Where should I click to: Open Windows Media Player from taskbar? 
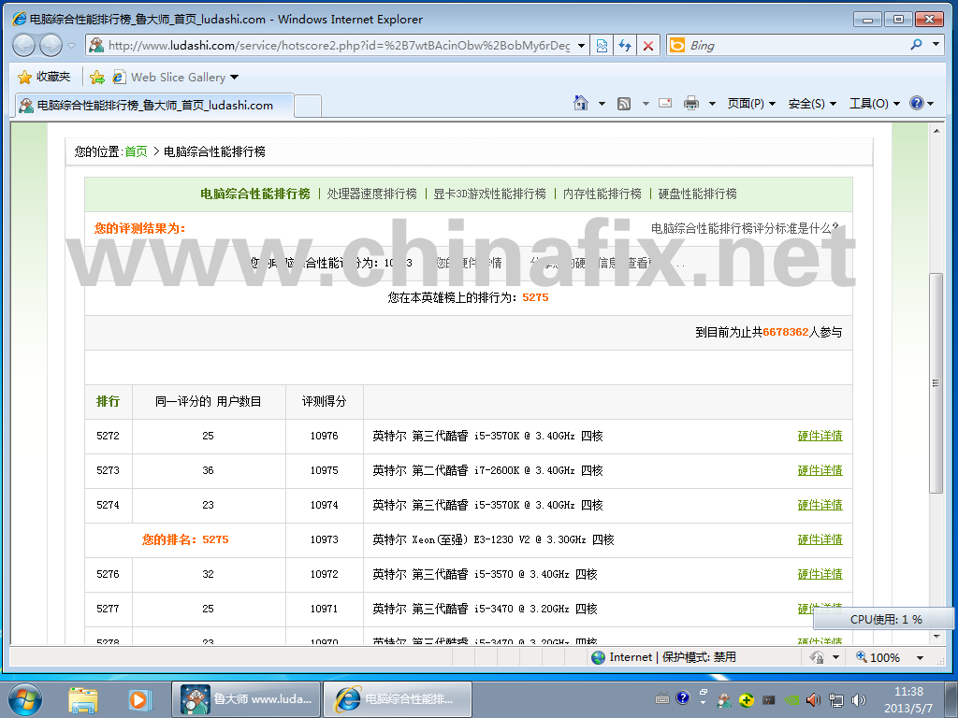[x=139, y=699]
